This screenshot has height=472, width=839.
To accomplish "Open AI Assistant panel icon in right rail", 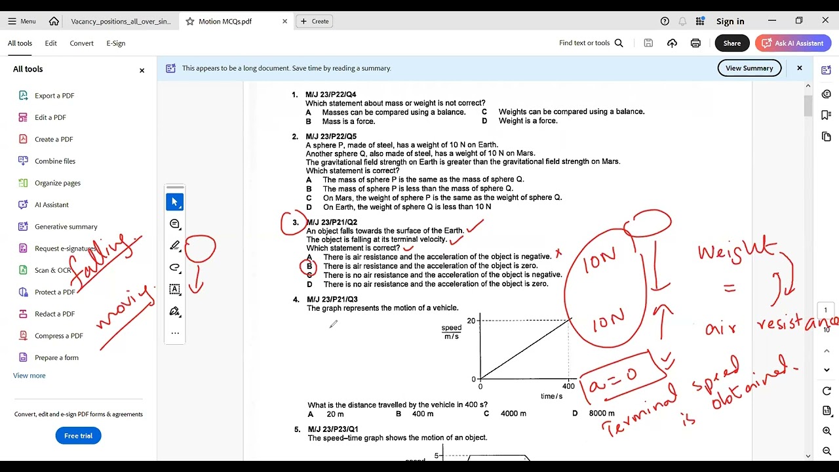I will [826, 70].
